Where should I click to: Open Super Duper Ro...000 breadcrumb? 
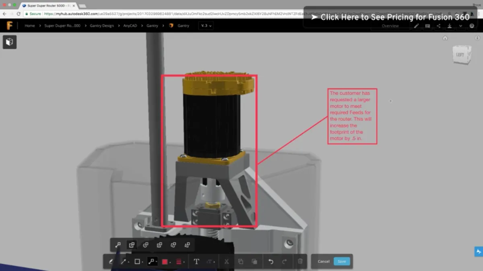62,25
